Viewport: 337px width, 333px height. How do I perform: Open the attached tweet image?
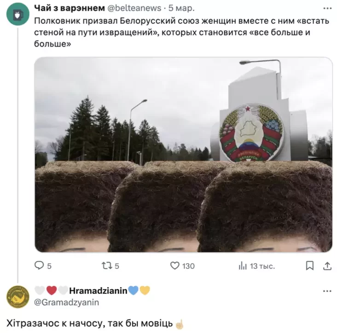(x=184, y=155)
